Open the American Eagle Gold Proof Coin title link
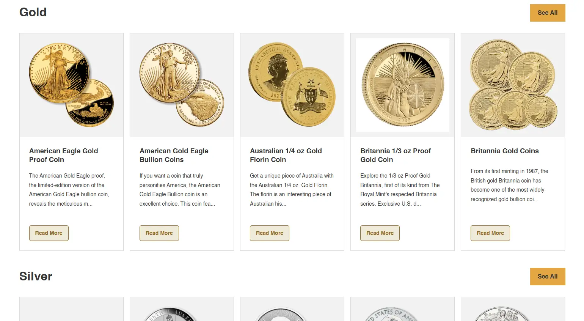Screen dimensions: 584x321 tap(63, 155)
